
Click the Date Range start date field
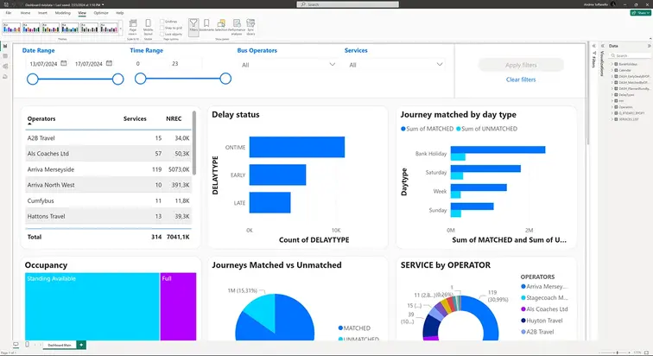click(47, 64)
